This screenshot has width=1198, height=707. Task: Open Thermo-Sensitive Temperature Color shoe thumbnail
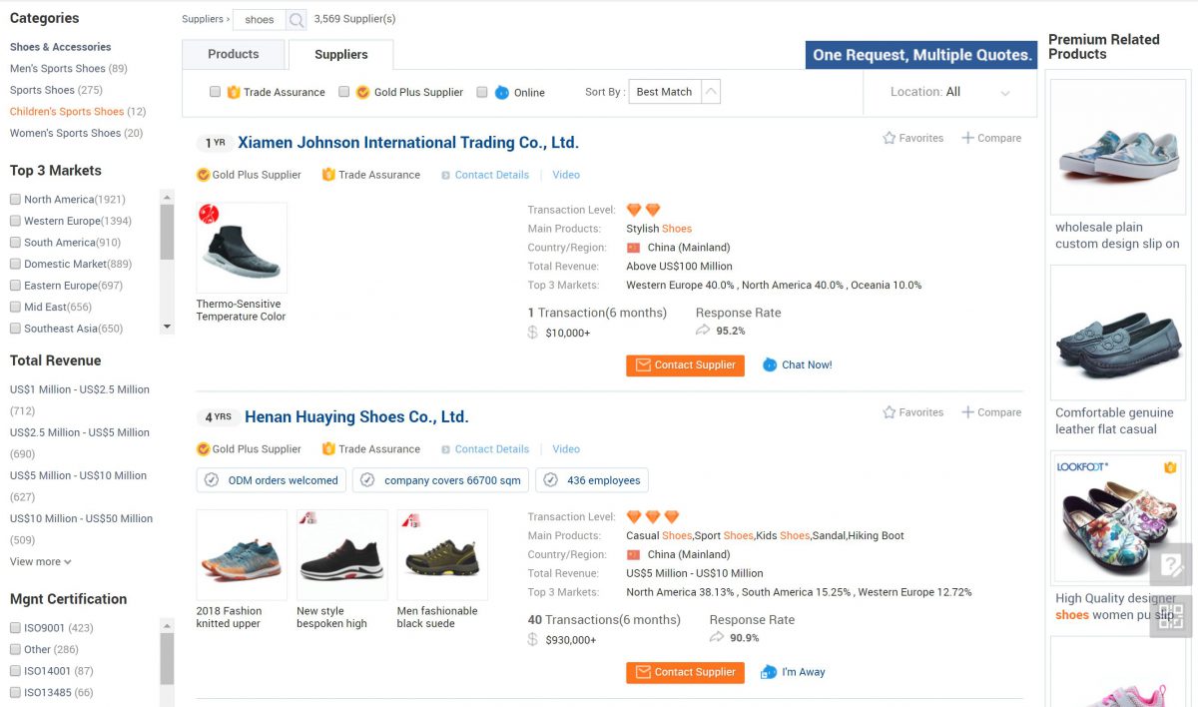tap(242, 248)
